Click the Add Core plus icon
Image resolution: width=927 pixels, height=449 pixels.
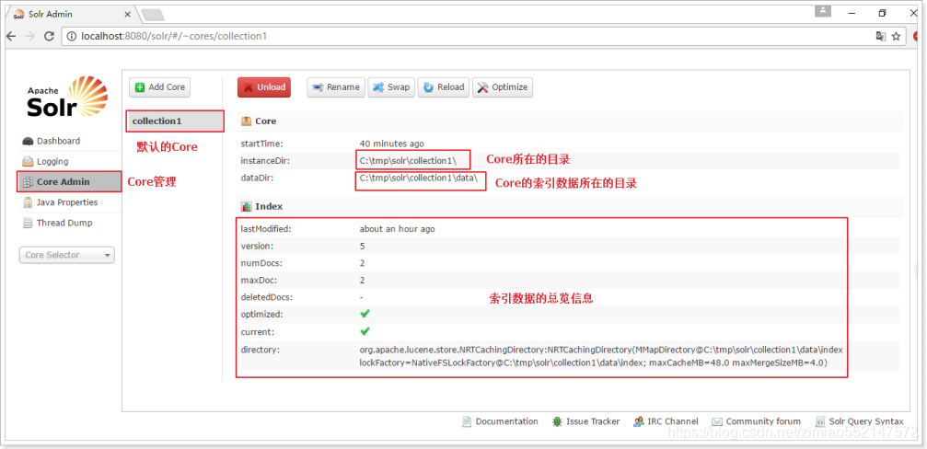(x=140, y=87)
